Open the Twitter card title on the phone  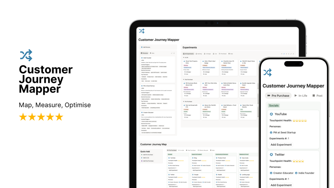tap(279, 154)
